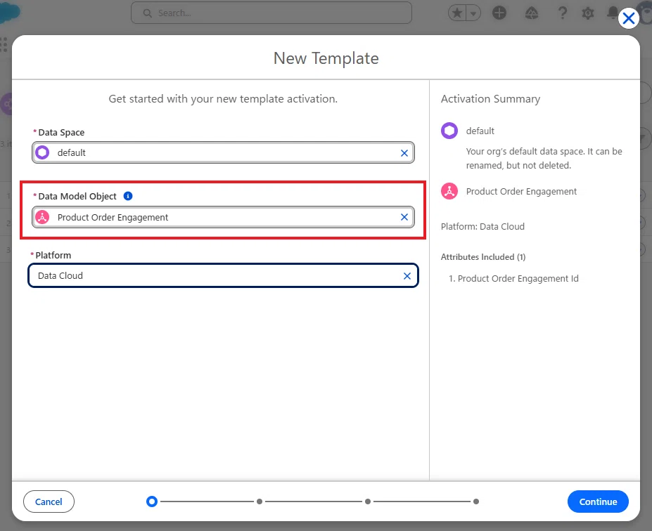Click the global actions plus icon
The height and width of the screenshot is (531, 652).
click(499, 13)
